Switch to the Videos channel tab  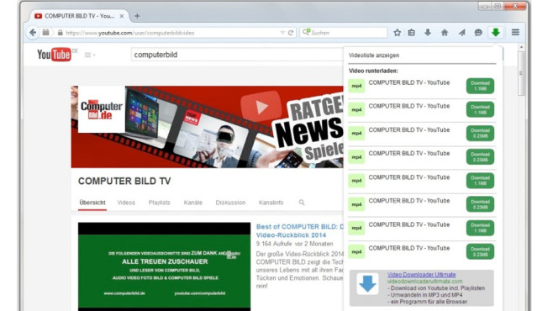(126, 203)
